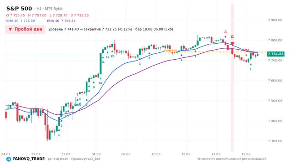Click the 31.07 date axis label

(x=66, y=154)
